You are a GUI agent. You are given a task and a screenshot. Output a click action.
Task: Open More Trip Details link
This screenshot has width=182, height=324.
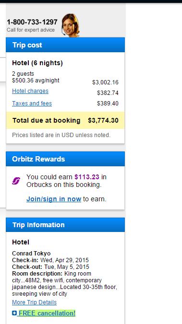(x=34, y=302)
